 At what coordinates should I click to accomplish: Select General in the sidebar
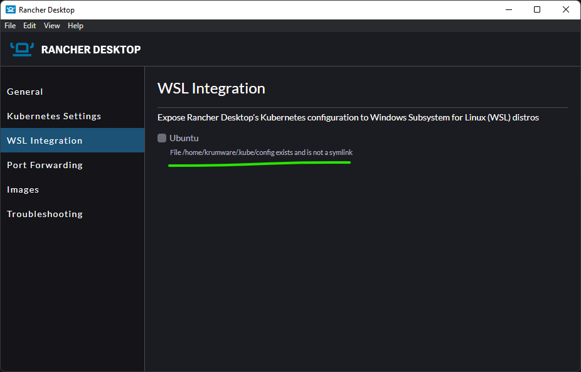click(x=24, y=92)
